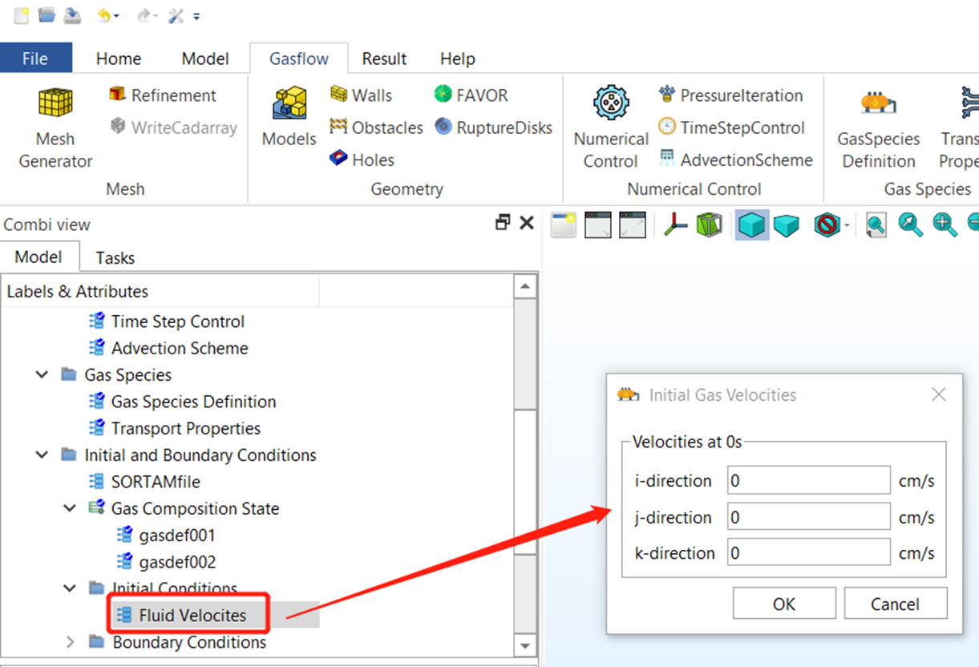Select Time Step Control in the tree
The width and height of the screenshot is (979, 667).
[x=177, y=321]
